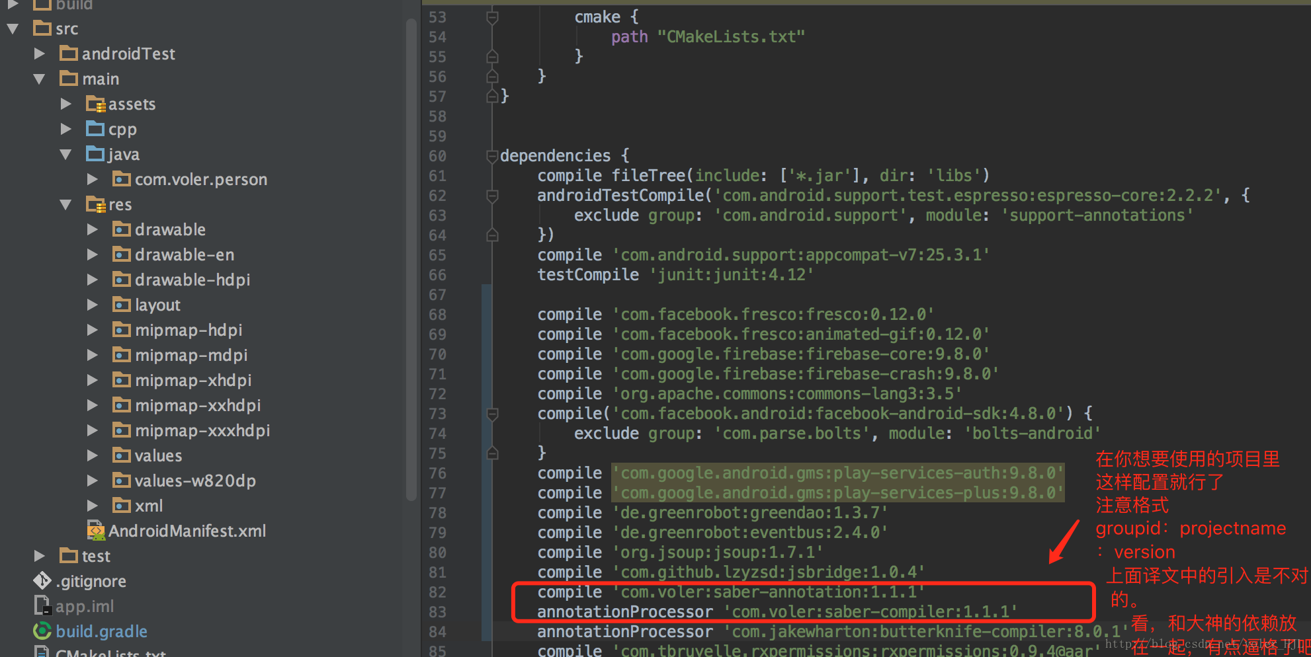The width and height of the screenshot is (1311, 657).
Task: Collapse the java folder arrow
Action: tap(65, 154)
